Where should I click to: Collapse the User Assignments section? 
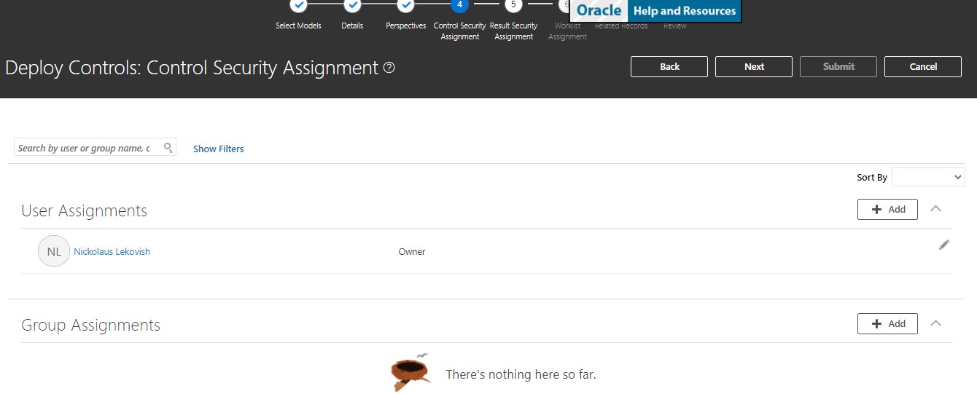click(x=936, y=209)
